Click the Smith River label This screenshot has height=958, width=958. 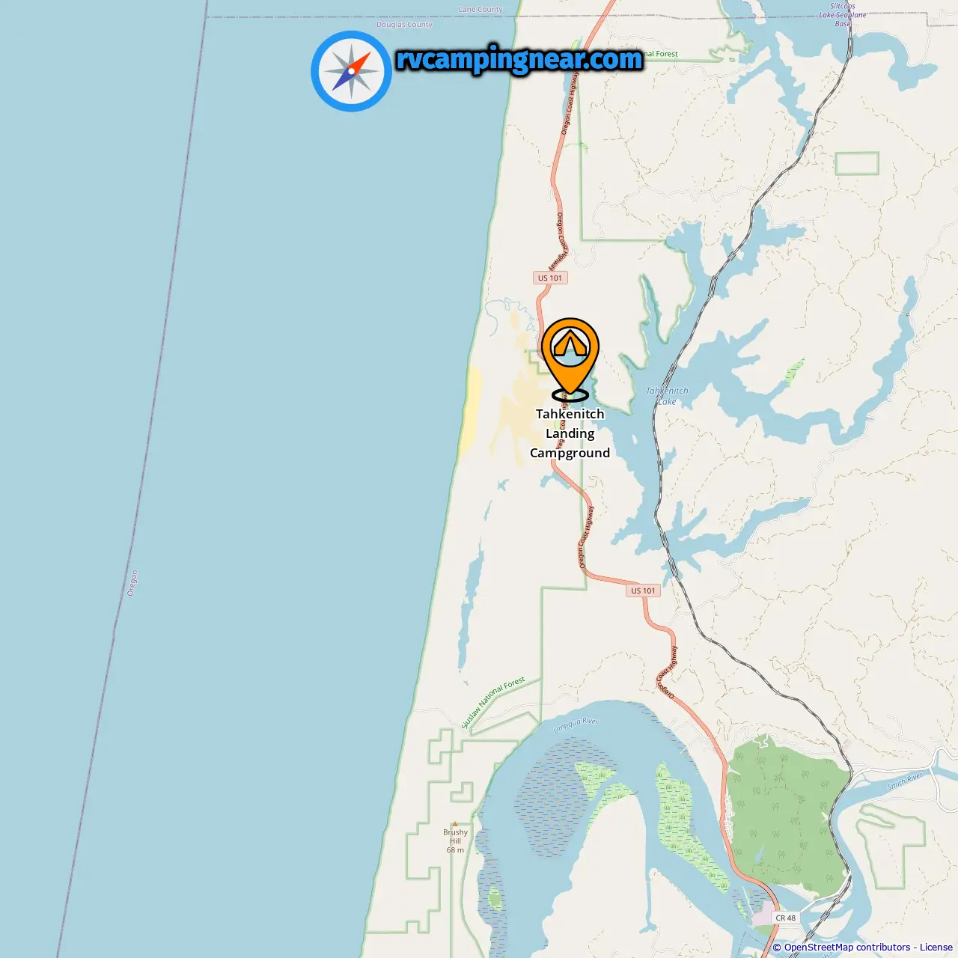907,781
